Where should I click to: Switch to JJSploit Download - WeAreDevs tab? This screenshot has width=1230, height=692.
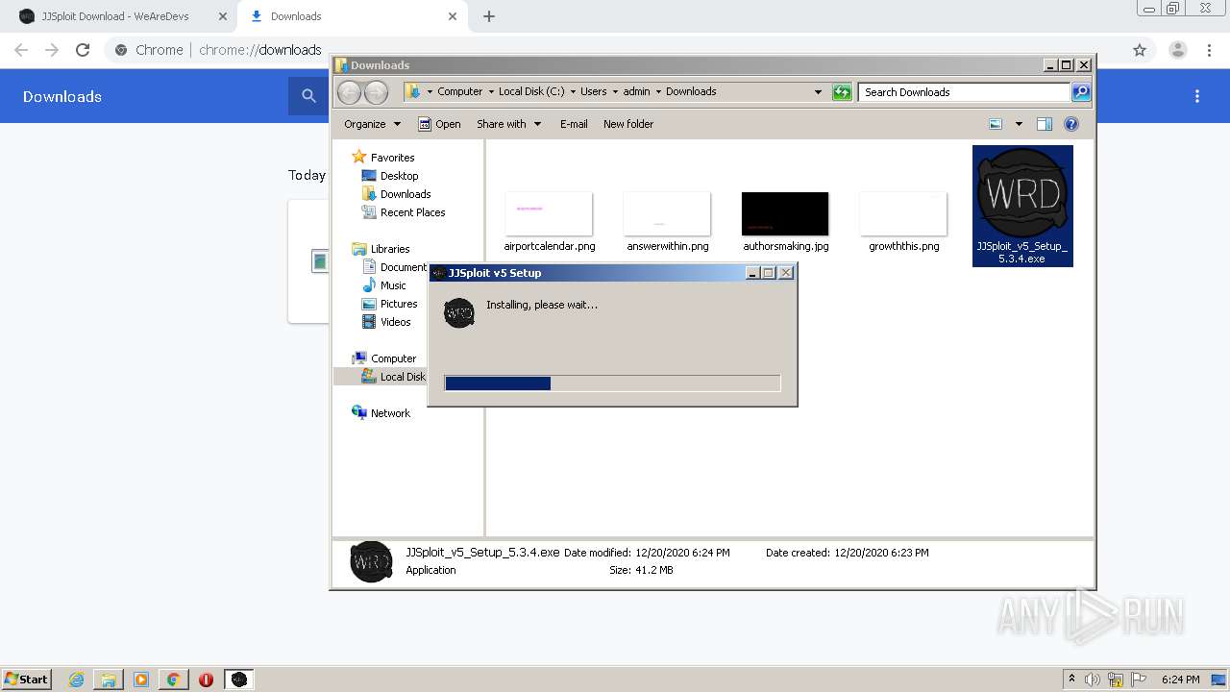[x=115, y=16]
